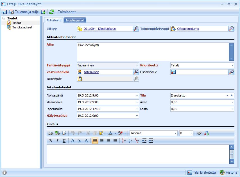Toggle numbered list
Image resolution: width=240 pixels, height=177 pixels.
[124, 141]
